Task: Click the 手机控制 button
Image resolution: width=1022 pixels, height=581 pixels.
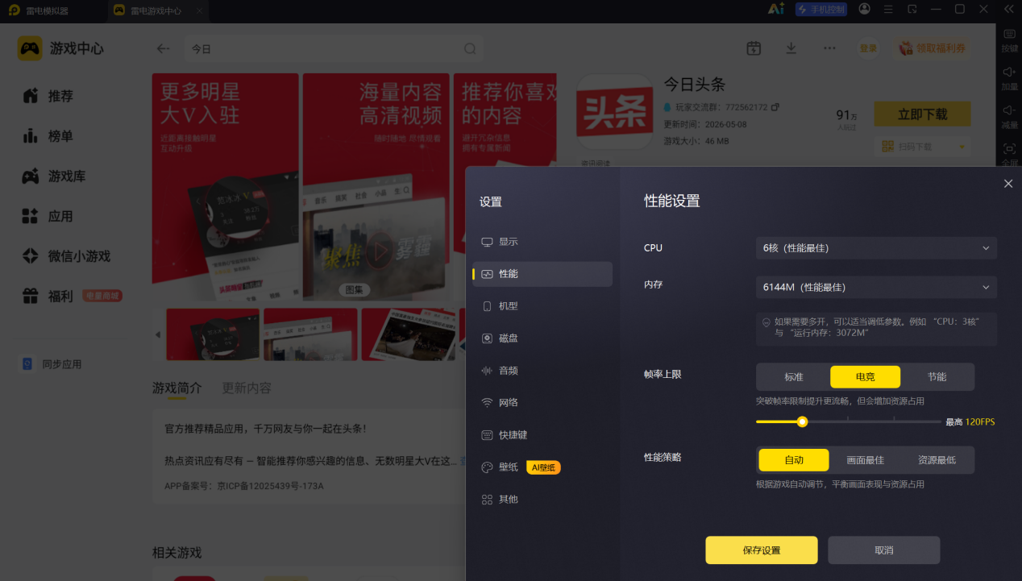Action: coord(821,10)
